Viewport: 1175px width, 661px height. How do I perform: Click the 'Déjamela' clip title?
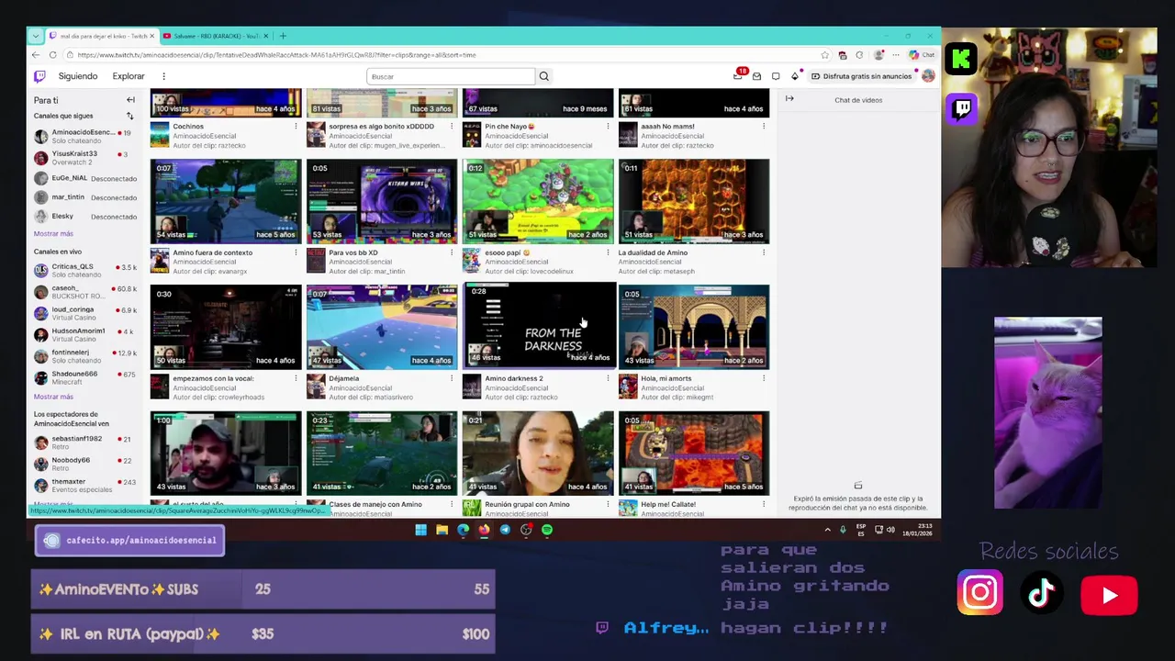point(344,378)
